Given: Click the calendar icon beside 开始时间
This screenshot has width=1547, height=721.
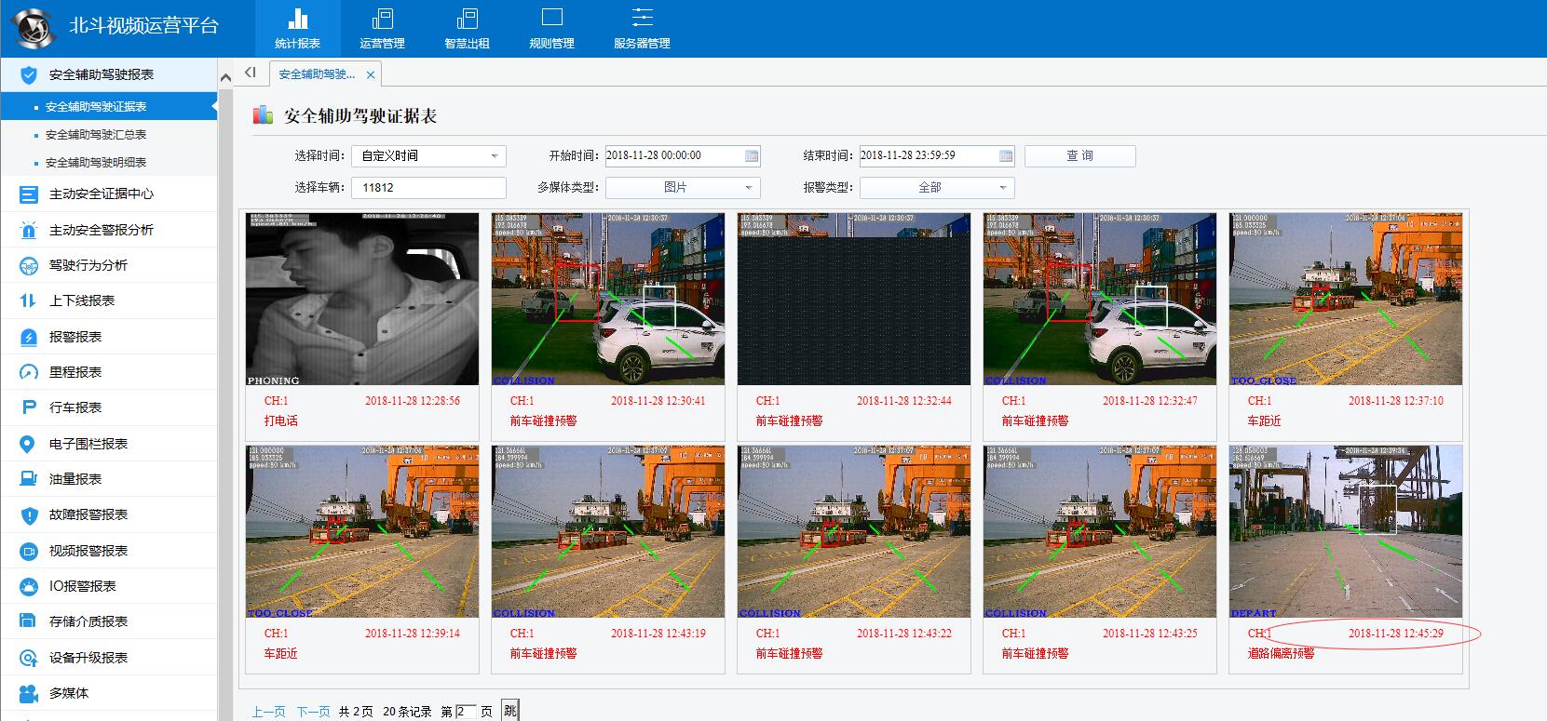Looking at the screenshot, I should click(752, 156).
